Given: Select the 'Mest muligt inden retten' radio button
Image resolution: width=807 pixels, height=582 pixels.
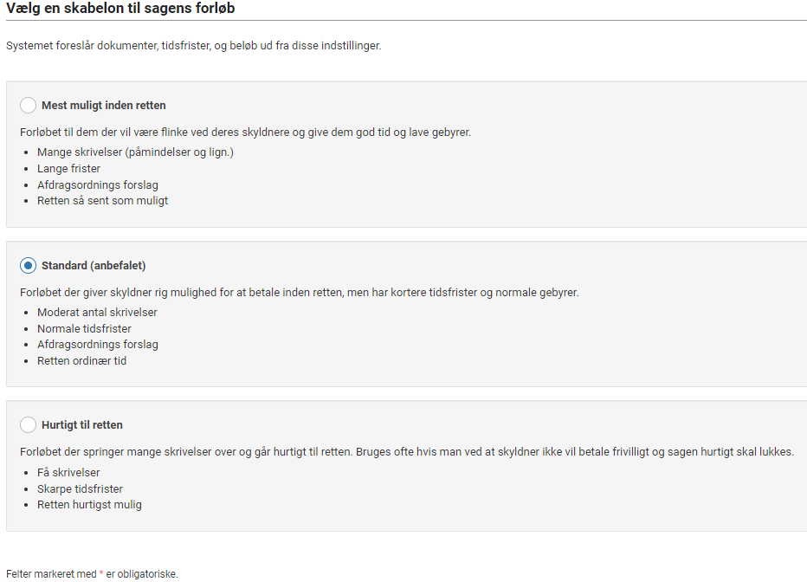Looking at the screenshot, I should (29, 106).
